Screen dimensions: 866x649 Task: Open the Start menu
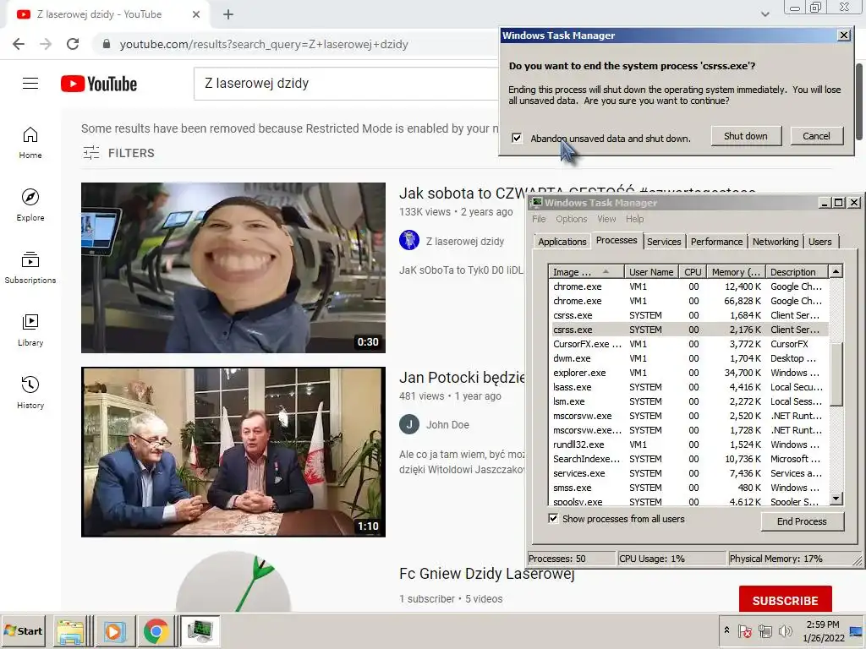23,630
